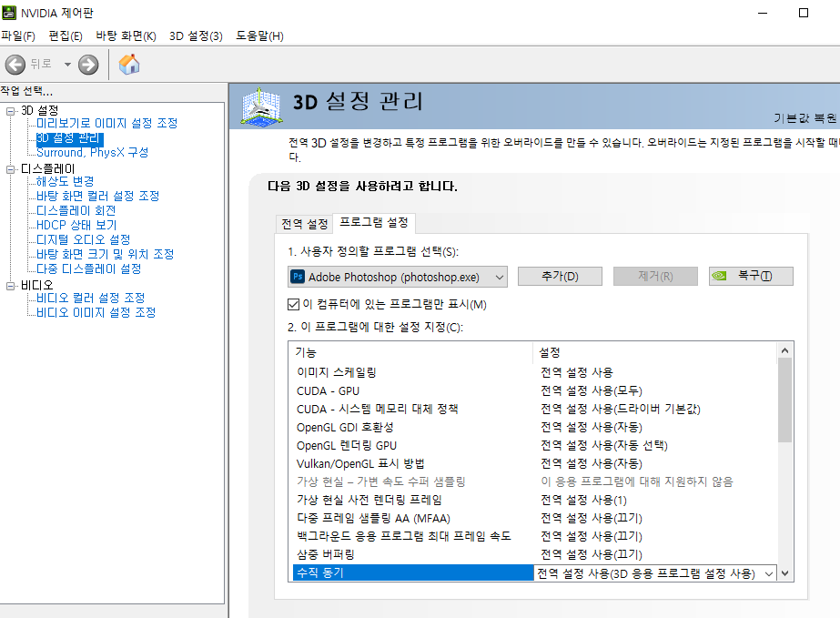Maximize the NVIDIA 제어판 window
This screenshot has height=618, width=840.
tap(803, 13)
